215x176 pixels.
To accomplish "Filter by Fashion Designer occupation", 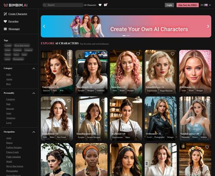I will (x=14, y=147).
